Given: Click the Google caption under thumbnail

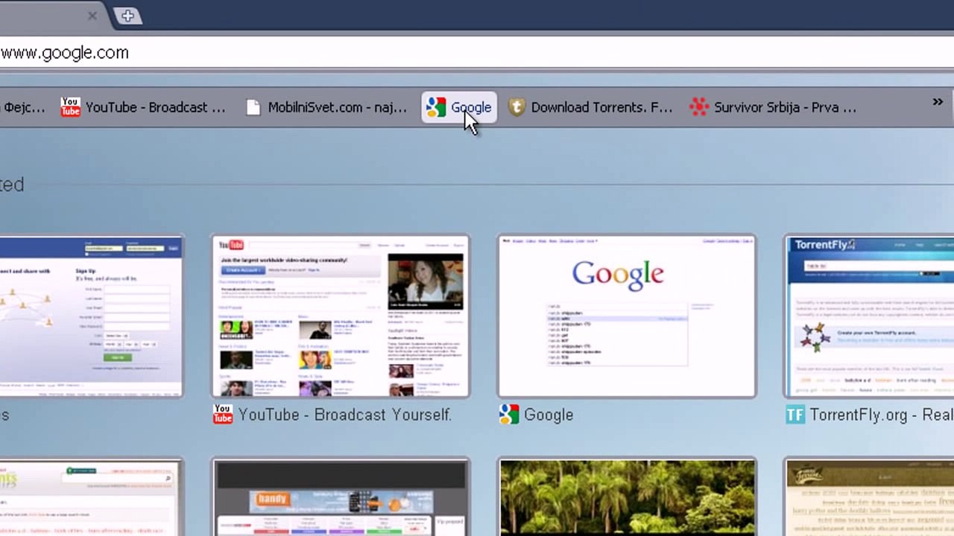Looking at the screenshot, I should tap(549, 415).
